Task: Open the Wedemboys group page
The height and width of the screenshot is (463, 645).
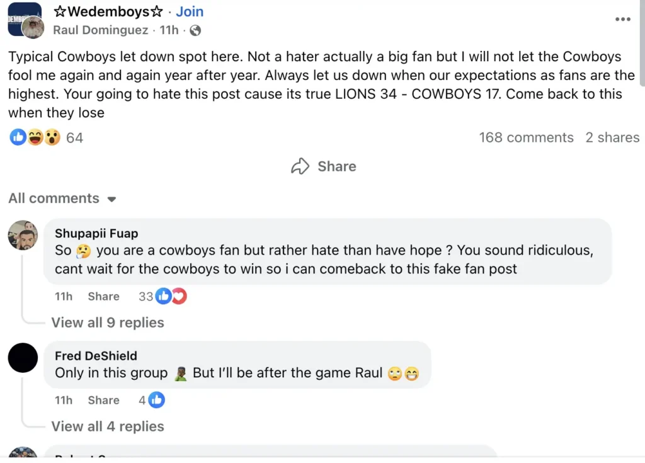Action: [107, 11]
